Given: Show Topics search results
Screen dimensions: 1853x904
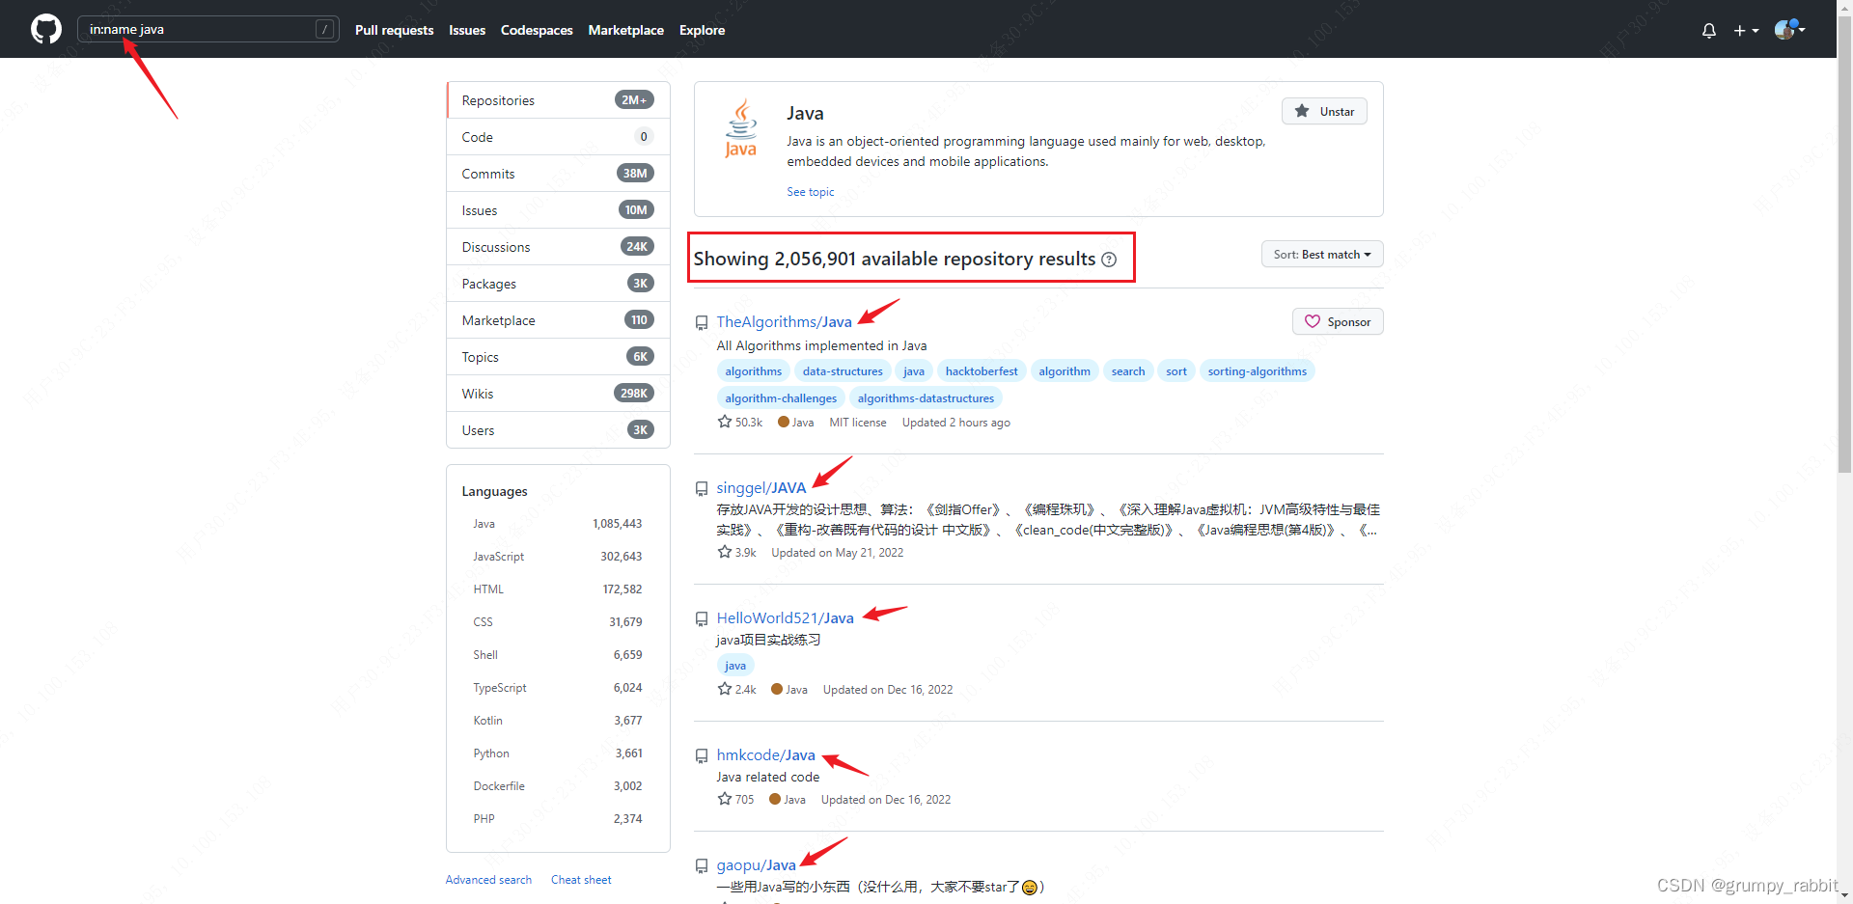Looking at the screenshot, I should point(558,357).
